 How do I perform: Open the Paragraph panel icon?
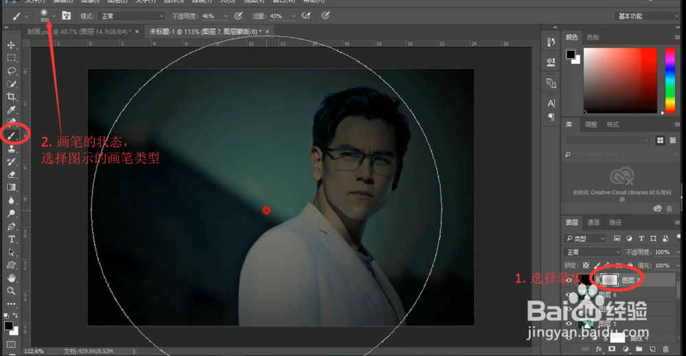[551, 116]
